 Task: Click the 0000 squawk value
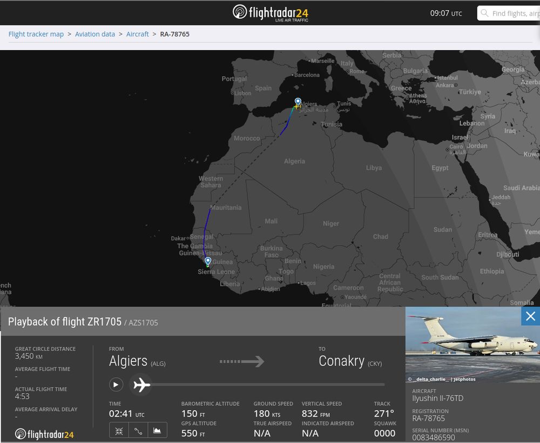pyautogui.click(x=384, y=433)
